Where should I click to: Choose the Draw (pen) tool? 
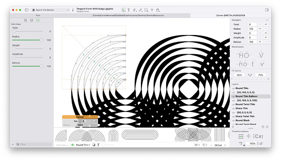134,10
